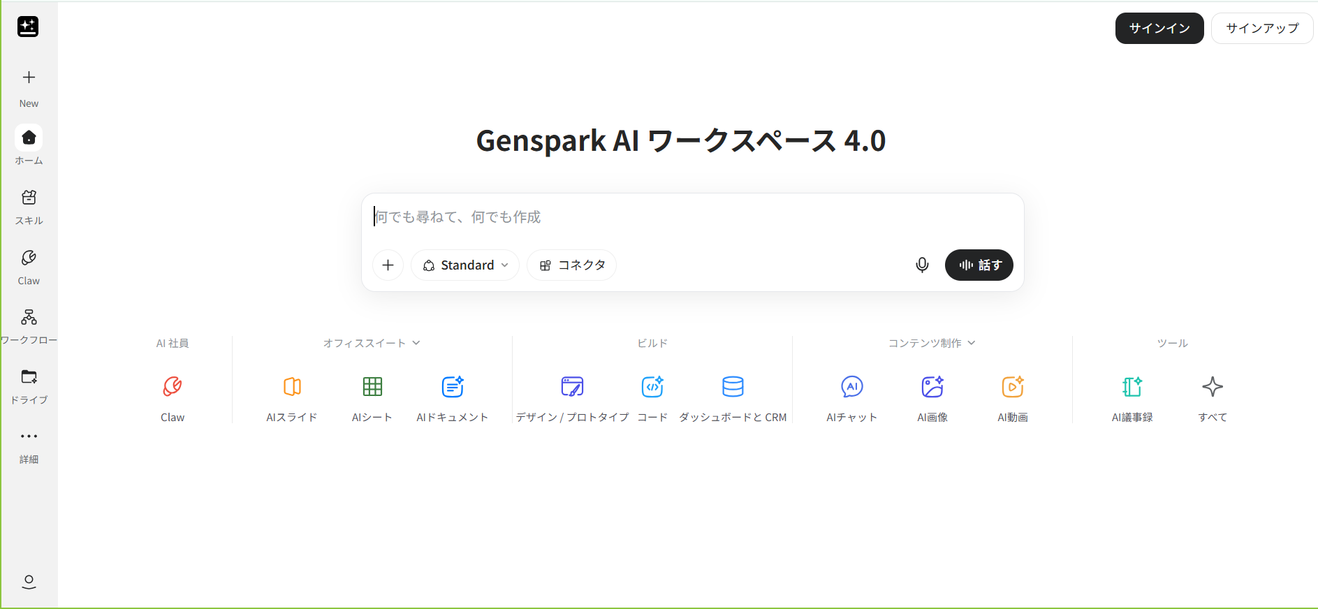Viewport: 1318px width, 609px height.
Task: Show すべて tools
Action: click(1213, 398)
